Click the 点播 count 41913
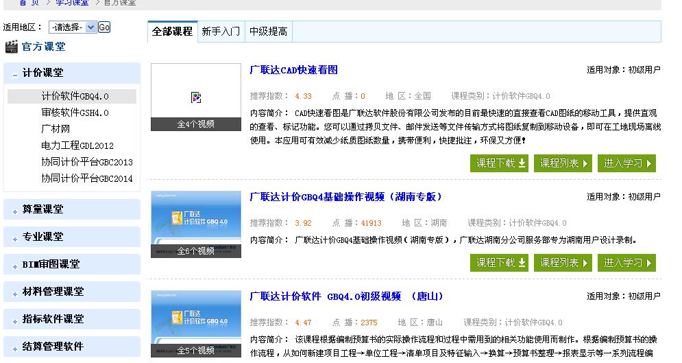Viewport: 682px width, 363px height. click(371, 223)
